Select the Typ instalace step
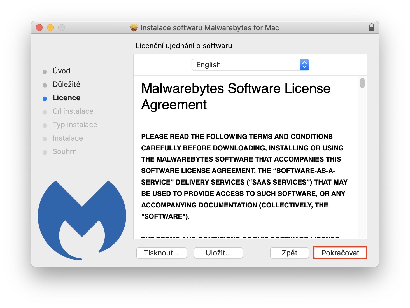The height and width of the screenshot is (308, 410). pyautogui.click(x=75, y=125)
